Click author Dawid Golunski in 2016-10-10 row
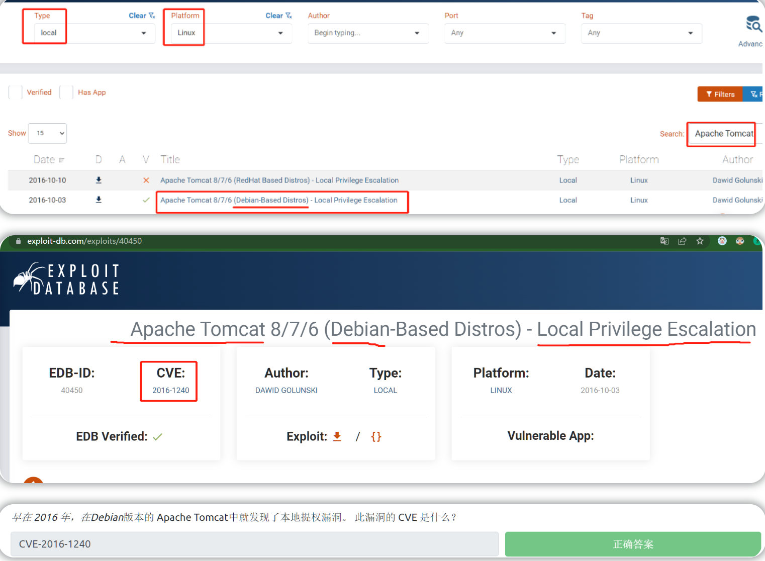The height and width of the screenshot is (561, 765). (737, 180)
